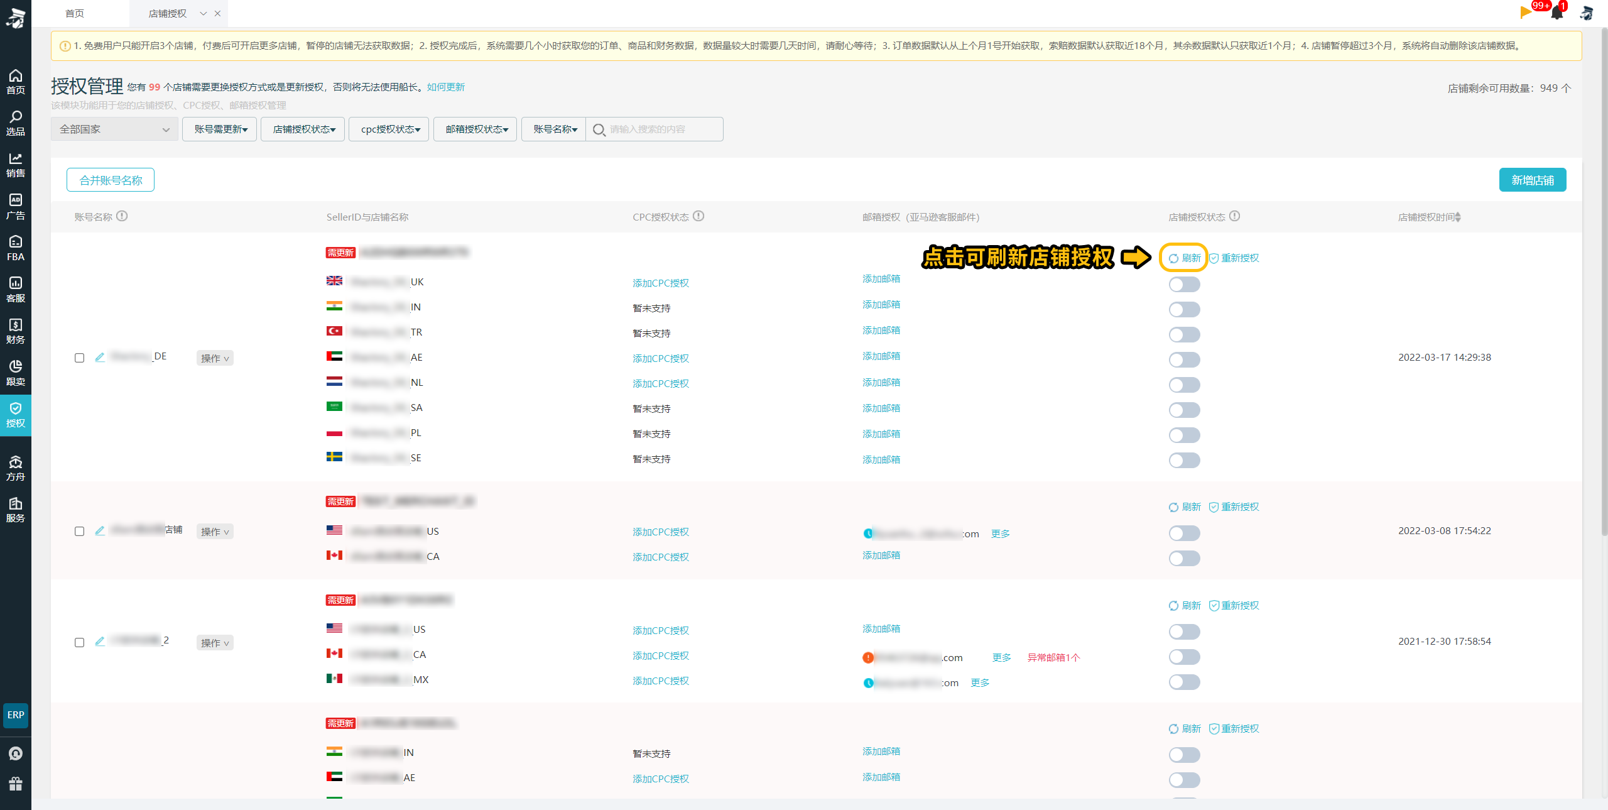Tick the checkbox for the _2 account row

(79, 642)
